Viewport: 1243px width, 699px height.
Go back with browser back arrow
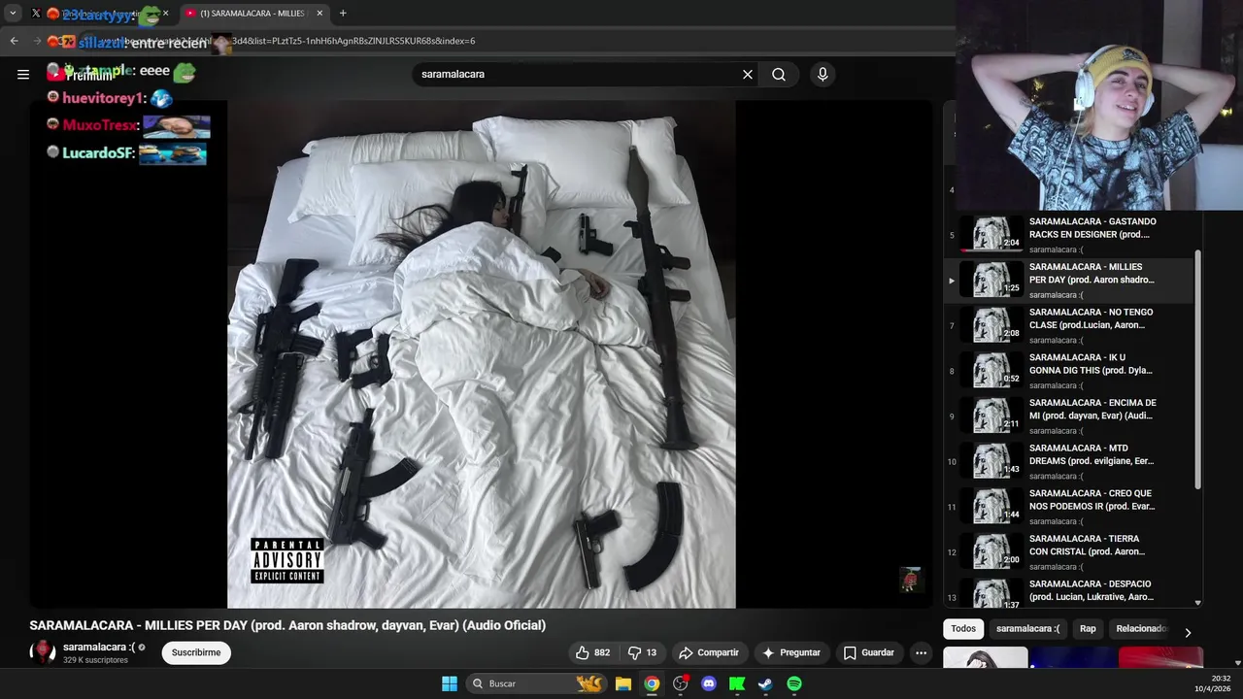pyautogui.click(x=14, y=41)
